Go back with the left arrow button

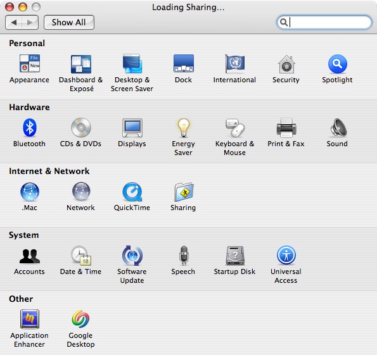click(x=13, y=22)
